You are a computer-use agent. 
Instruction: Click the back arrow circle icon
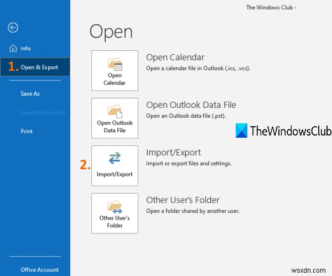pyautogui.click(x=13, y=28)
